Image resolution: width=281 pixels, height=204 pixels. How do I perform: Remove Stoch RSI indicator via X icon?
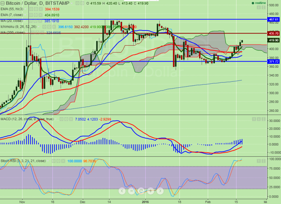point(63,161)
